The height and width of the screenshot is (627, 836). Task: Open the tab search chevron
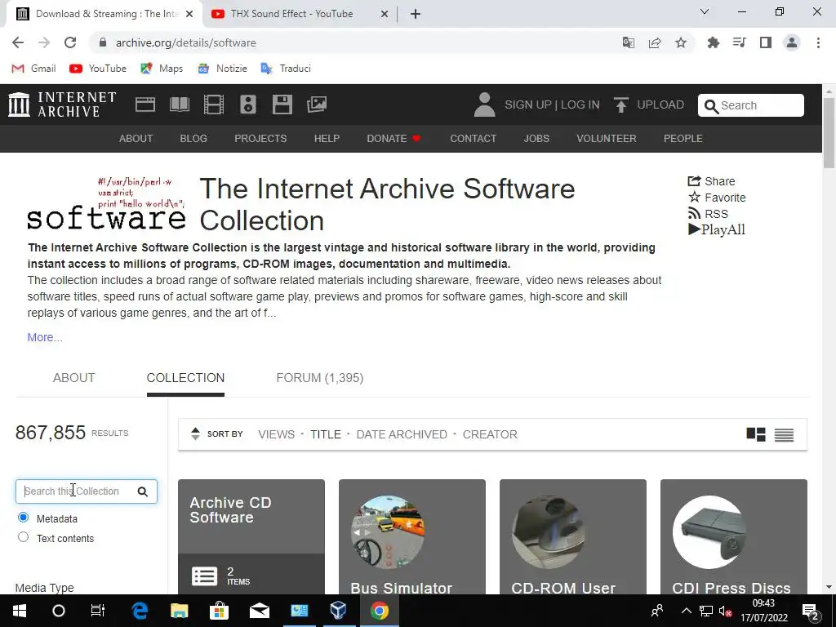705,11
